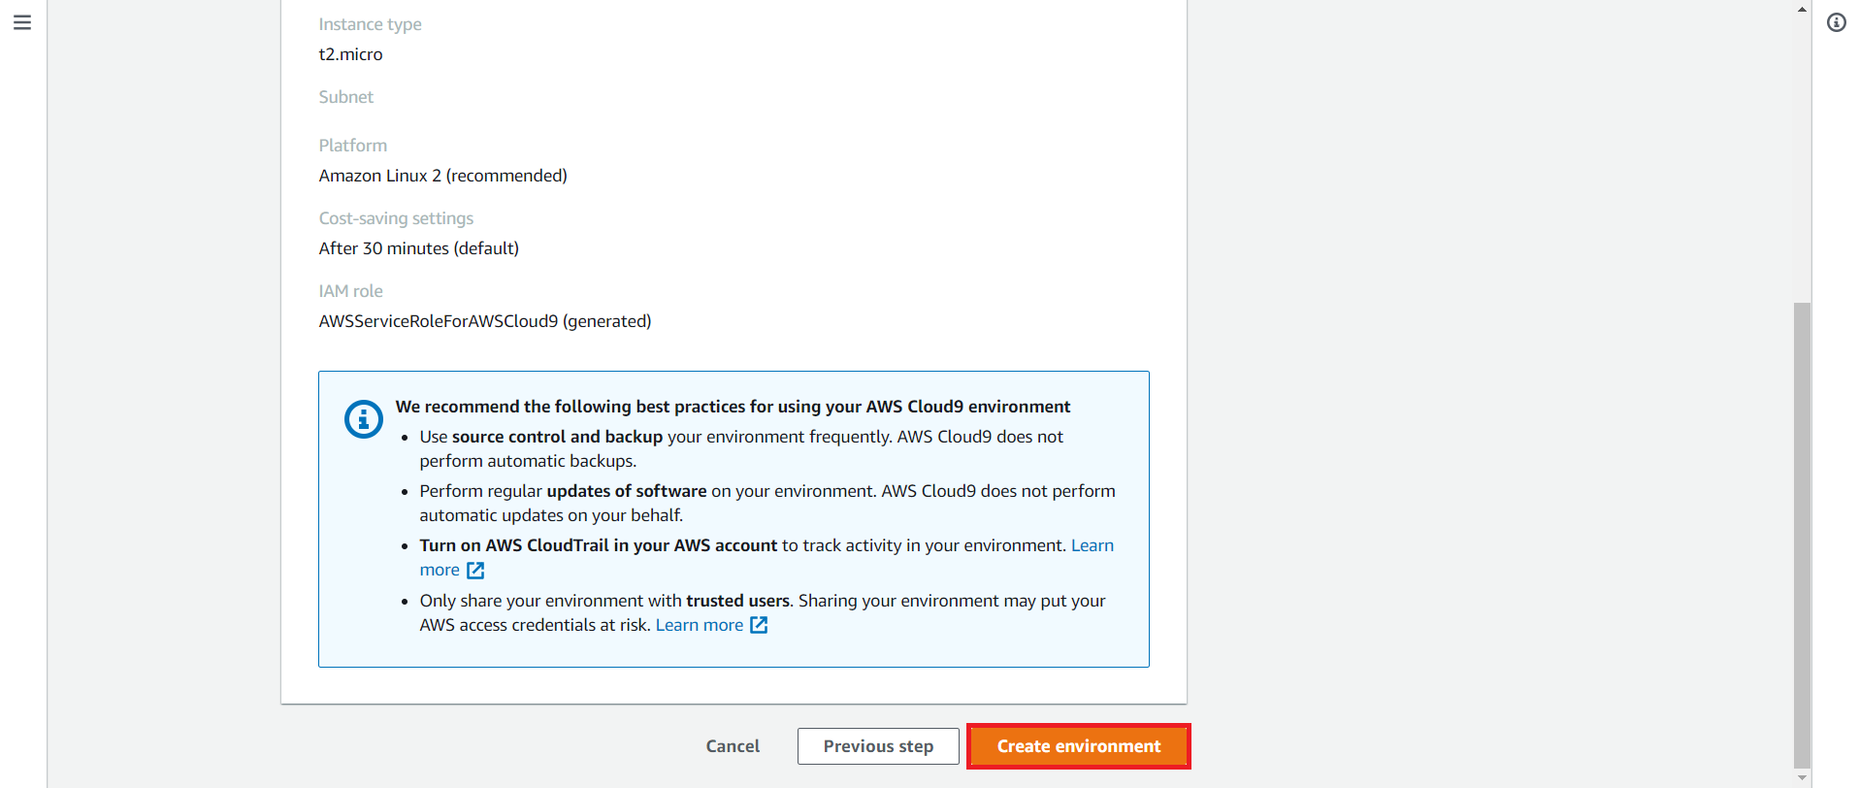Screen dimensions: 1859x788
Task: Click the Platform label
Action: [x=352, y=146]
